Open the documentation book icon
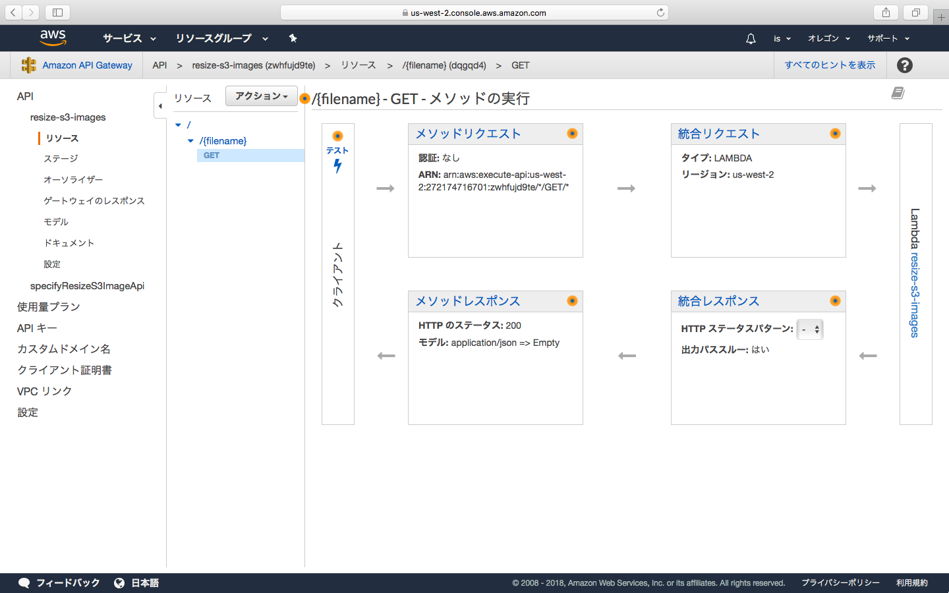This screenshot has width=949, height=593. point(898,93)
